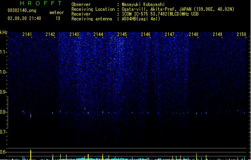Click the 2143 time marker
Viewport: 251px width, 160px height.
coord(74,34)
